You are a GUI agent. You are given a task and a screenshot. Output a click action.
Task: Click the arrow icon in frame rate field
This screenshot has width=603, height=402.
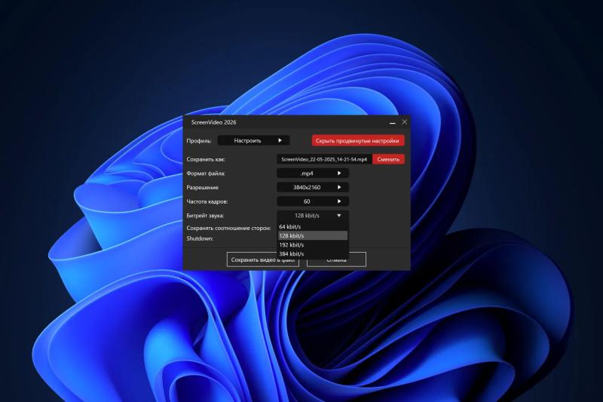pos(339,201)
